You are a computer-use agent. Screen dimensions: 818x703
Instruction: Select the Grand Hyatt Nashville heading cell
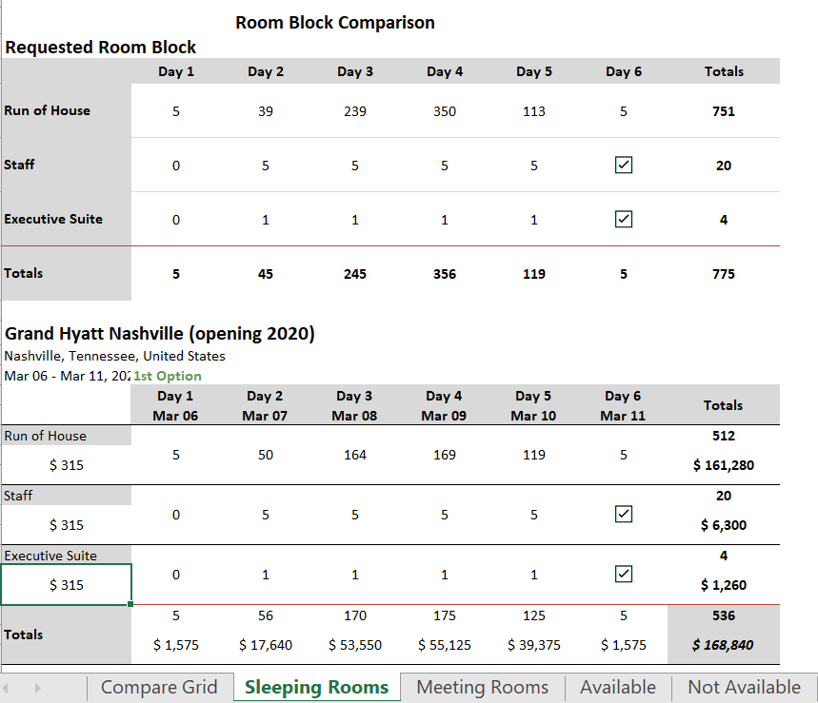click(160, 334)
